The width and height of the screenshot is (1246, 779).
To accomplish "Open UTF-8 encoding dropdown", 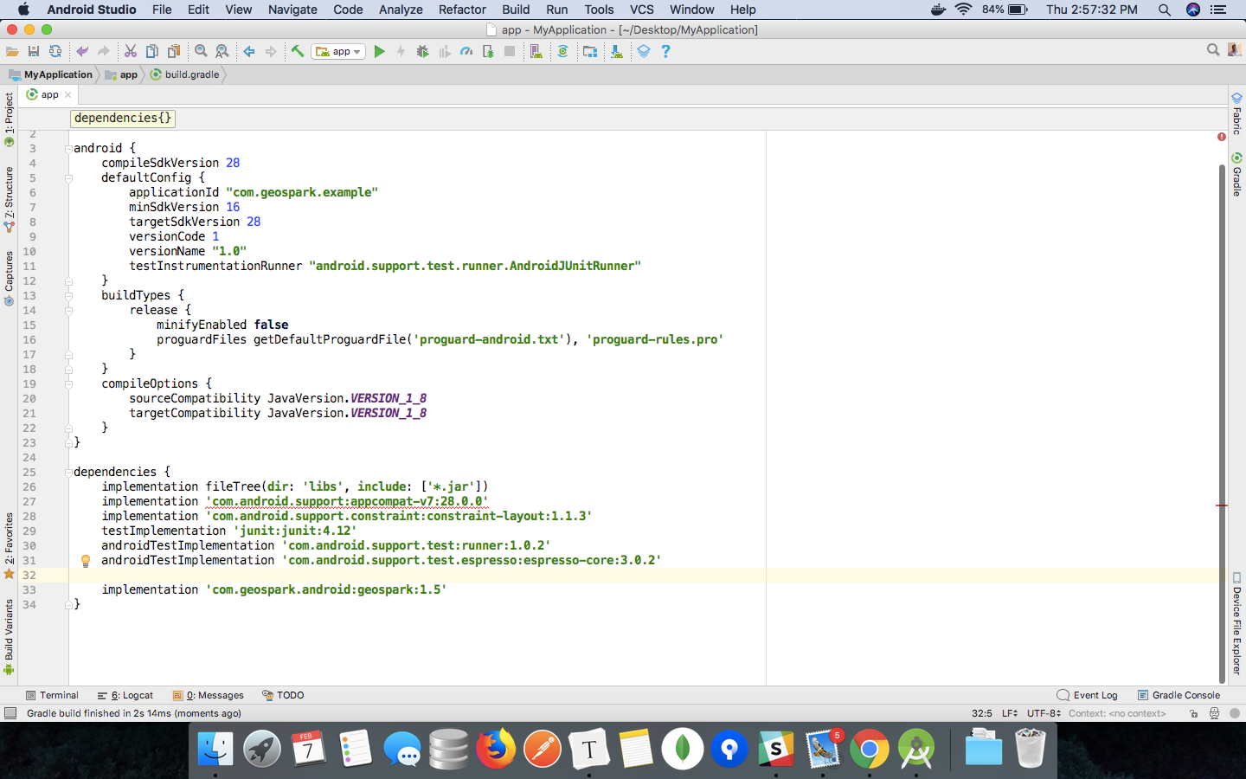I will click(1044, 713).
